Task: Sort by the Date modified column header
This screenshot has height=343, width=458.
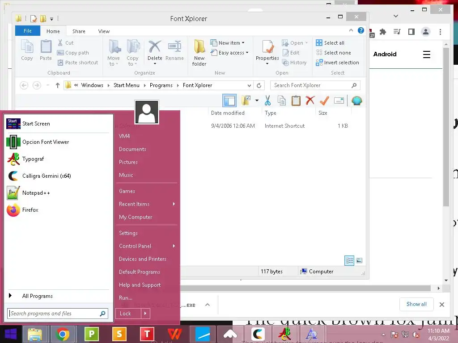Action: pyautogui.click(x=228, y=113)
